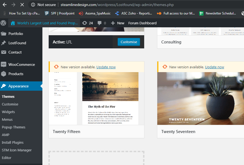Open the ASC Zoho - Reporti... bookmark
Image resolution: width=244 pixels, height=165 pixels.
tap(136, 13)
